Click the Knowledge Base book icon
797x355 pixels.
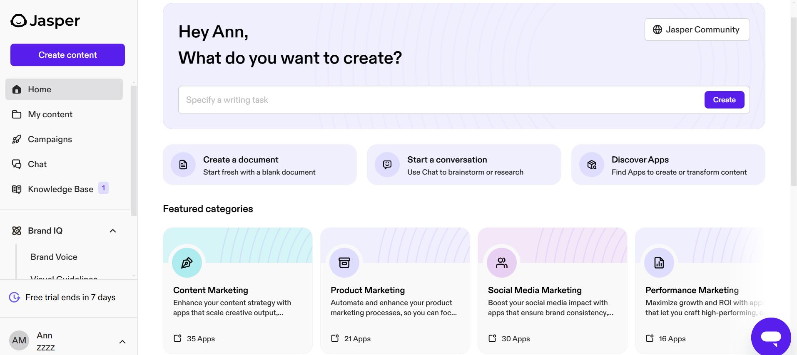pos(17,189)
